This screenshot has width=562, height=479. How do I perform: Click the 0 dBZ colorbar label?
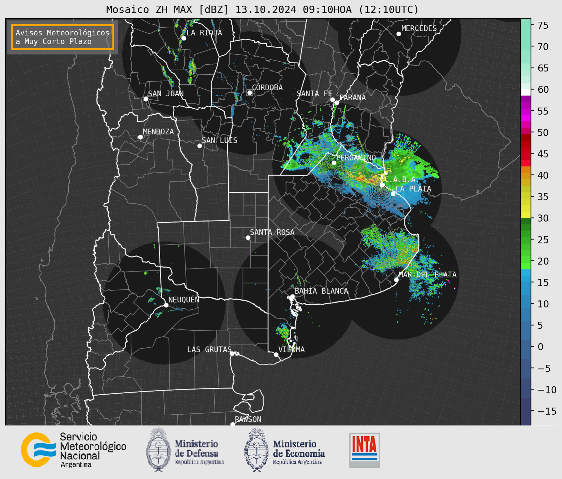tap(540, 347)
